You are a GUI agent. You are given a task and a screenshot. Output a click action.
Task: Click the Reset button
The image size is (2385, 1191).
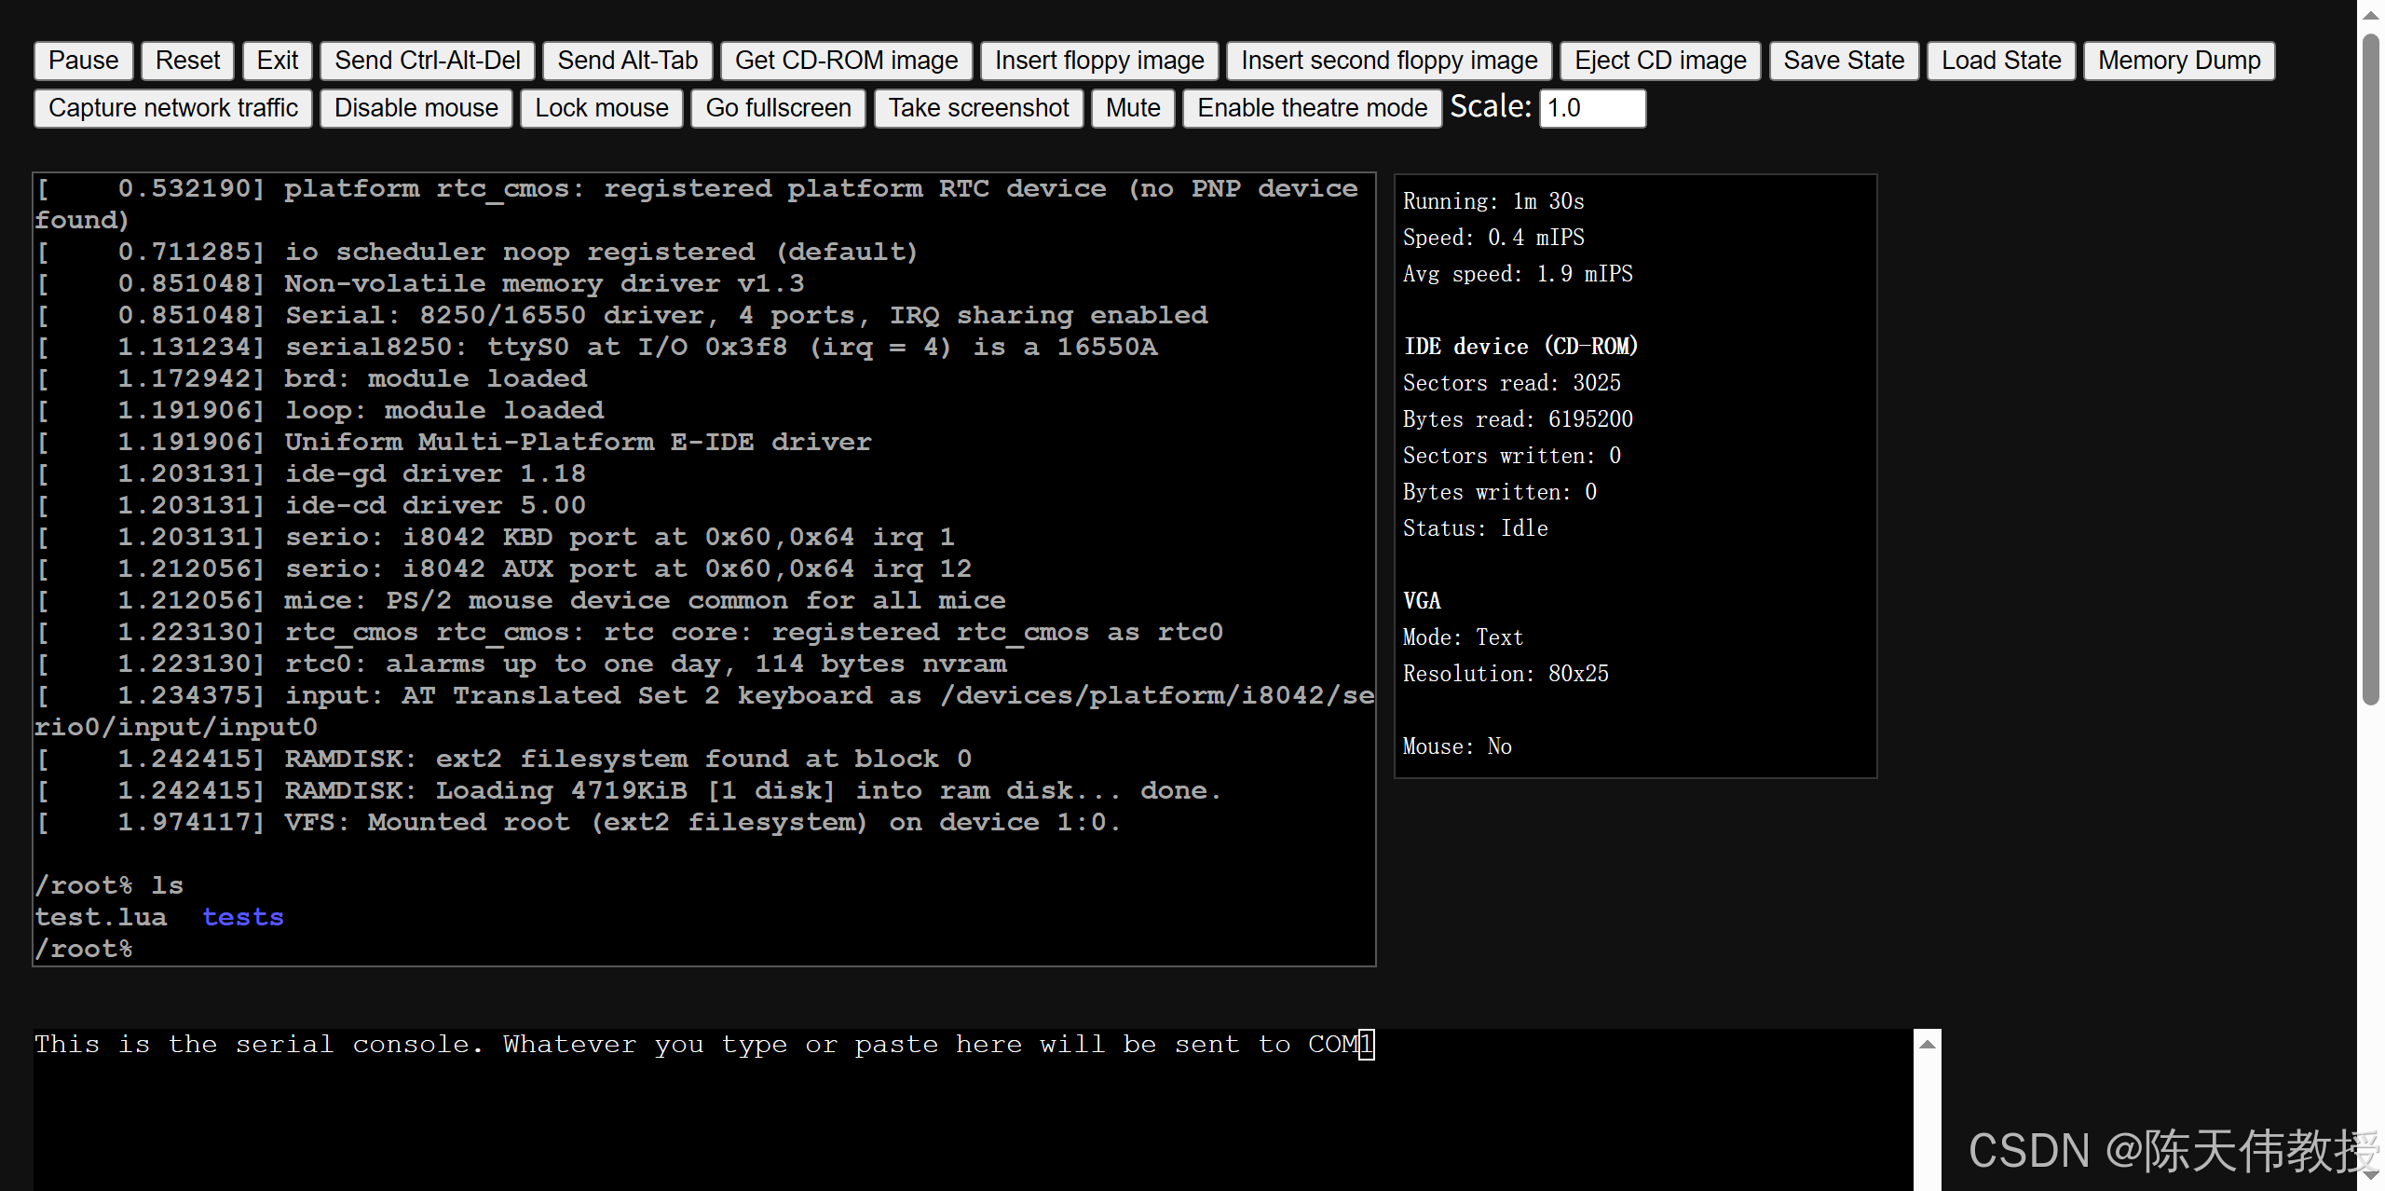pyautogui.click(x=187, y=61)
